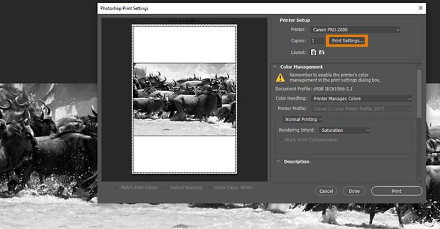Click the Done button

[354, 191]
